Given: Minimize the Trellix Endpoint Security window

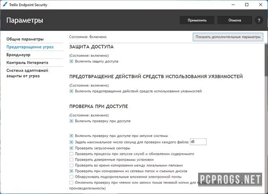Looking at the screenshot, I should click(x=233, y=5).
